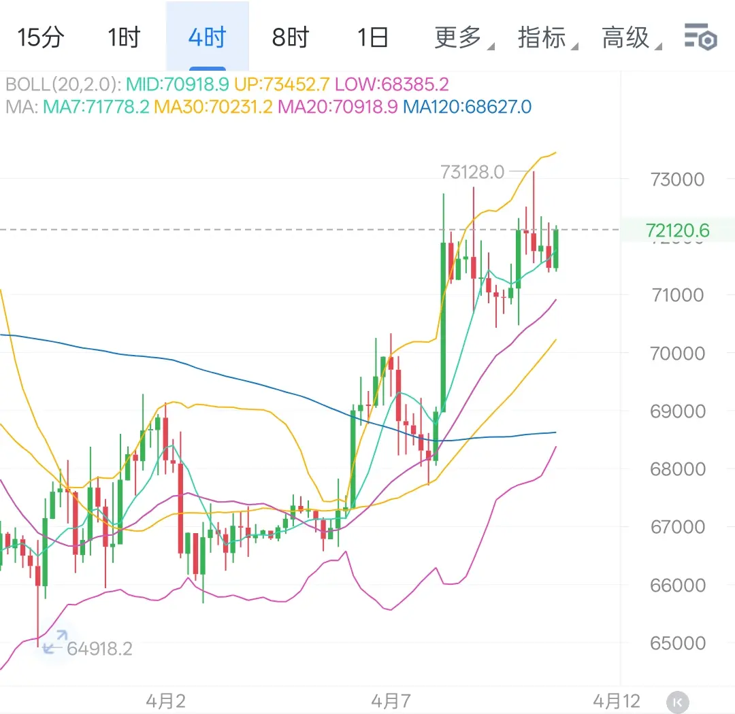This screenshot has height=714, width=735.
Task: Click the 70000 price axis label
Action: tap(677, 353)
